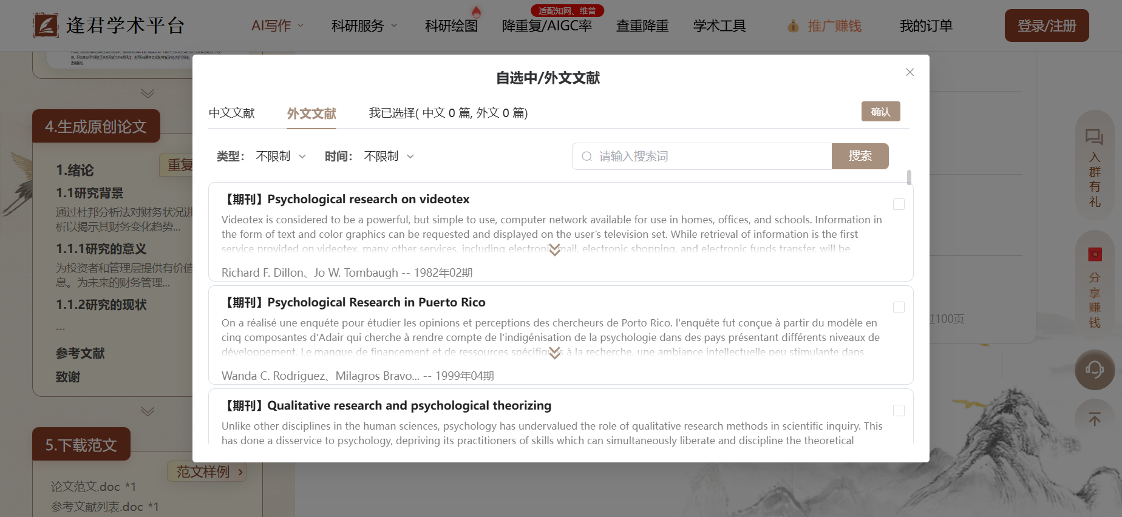
Task: Click the search magnifier icon
Action: tap(586, 157)
